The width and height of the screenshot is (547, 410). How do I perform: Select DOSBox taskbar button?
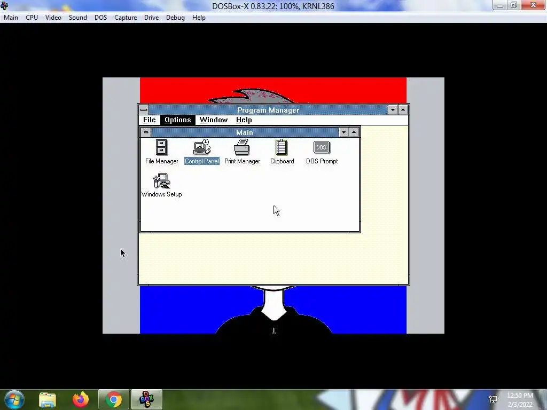pos(146,399)
